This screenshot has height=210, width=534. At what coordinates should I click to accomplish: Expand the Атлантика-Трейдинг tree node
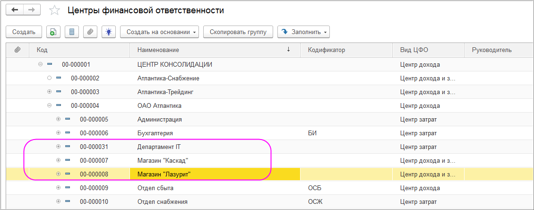tap(49, 92)
